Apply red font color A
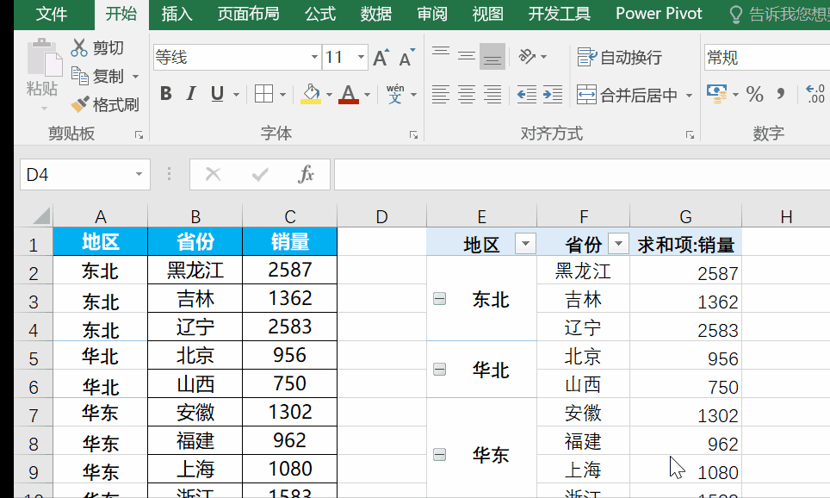Viewport: 830px width, 498px height. 349,94
